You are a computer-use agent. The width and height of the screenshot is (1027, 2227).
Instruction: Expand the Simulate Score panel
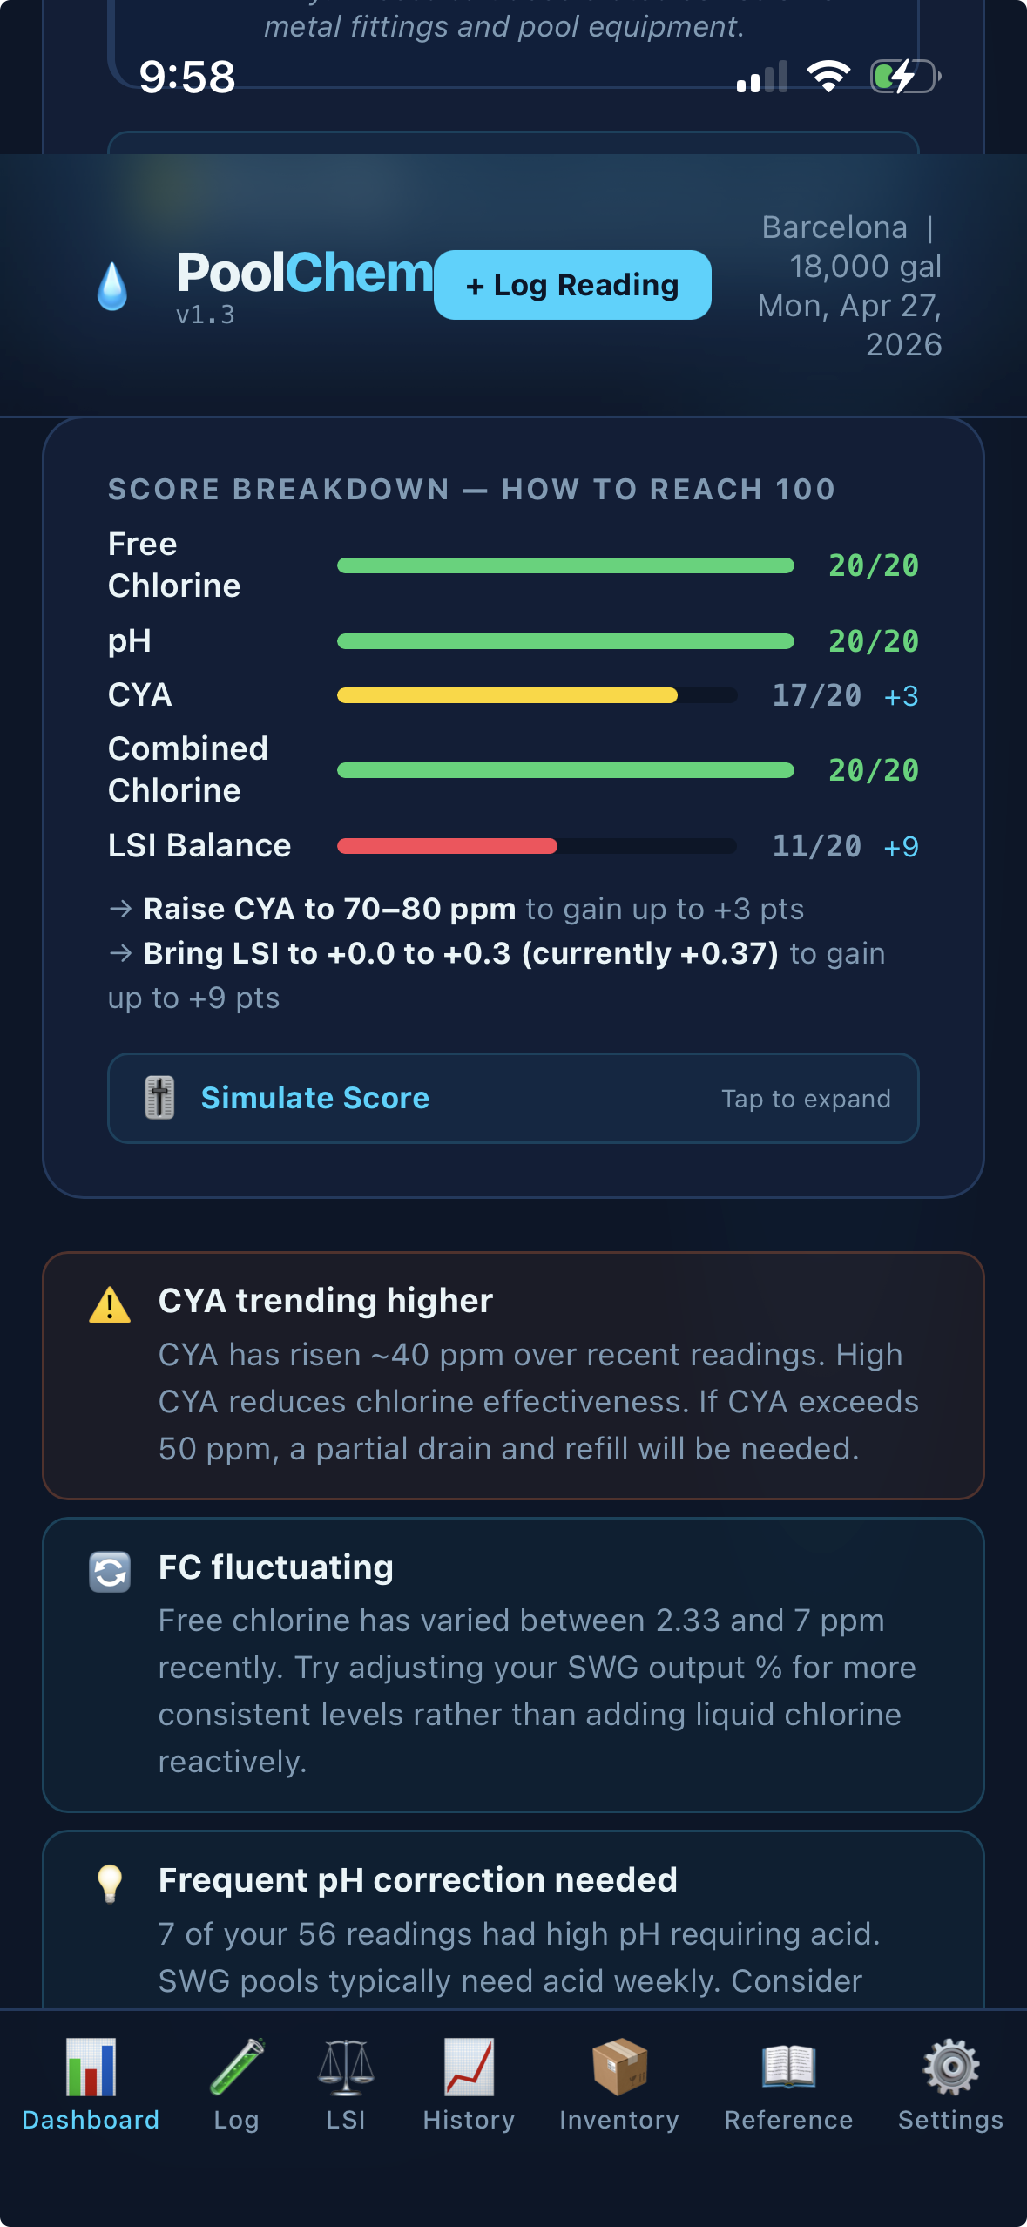[x=513, y=1098]
